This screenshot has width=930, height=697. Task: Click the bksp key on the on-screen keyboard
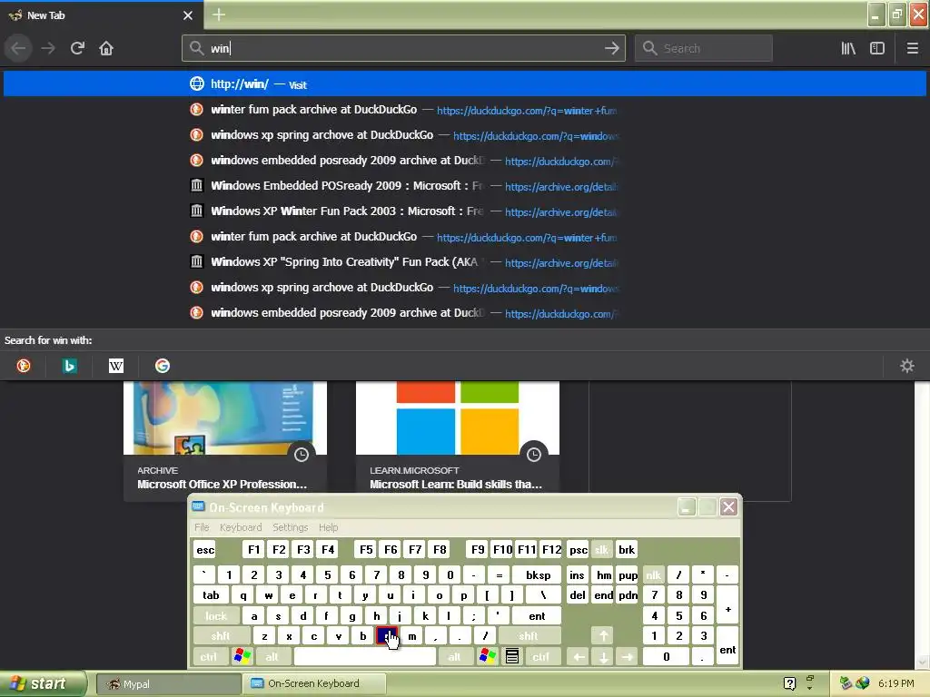pyautogui.click(x=538, y=574)
